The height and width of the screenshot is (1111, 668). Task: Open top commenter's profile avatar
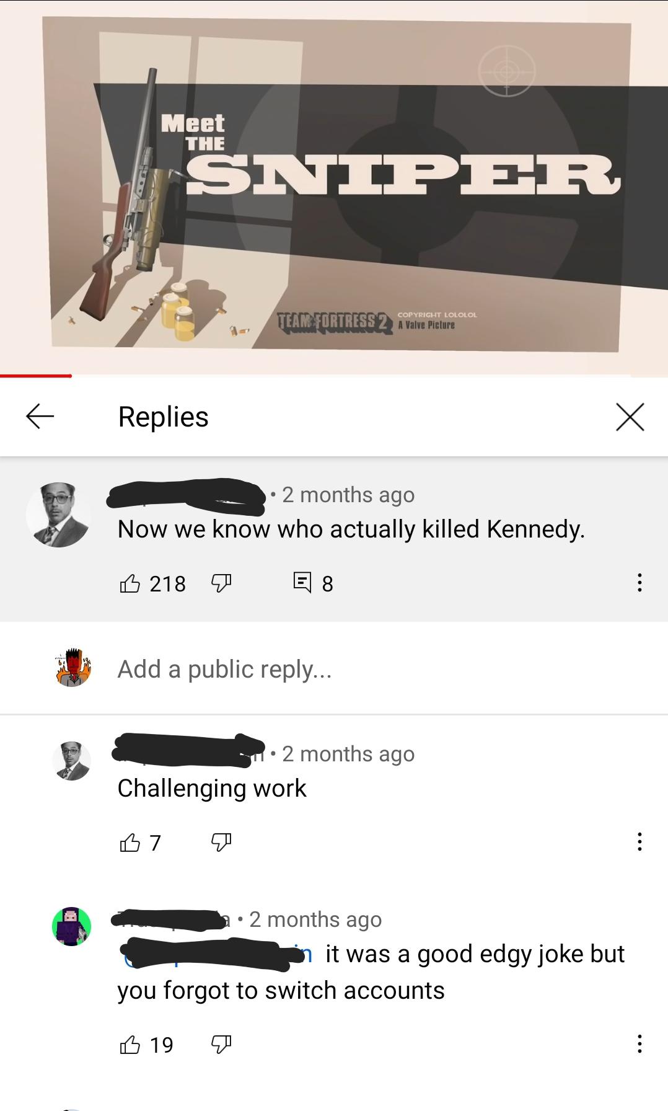click(x=58, y=515)
